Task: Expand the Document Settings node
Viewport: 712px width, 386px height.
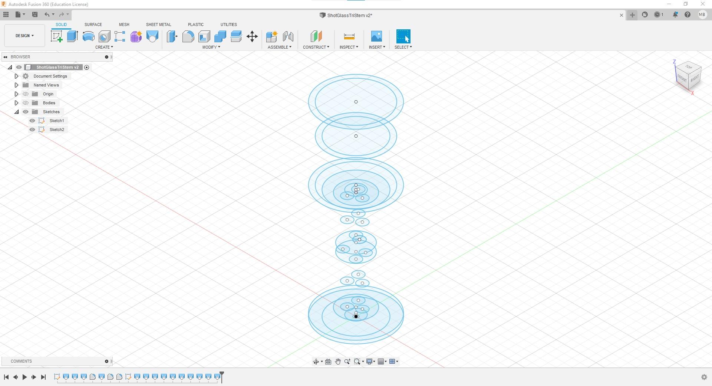Action: pos(16,76)
